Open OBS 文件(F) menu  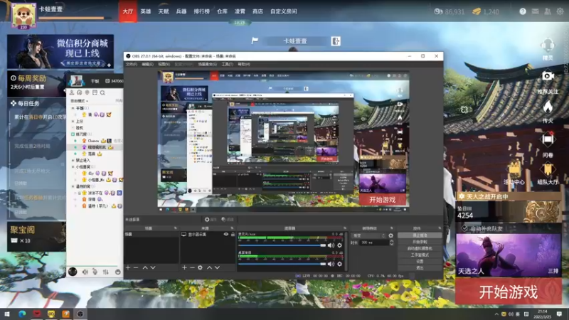(132, 64)
